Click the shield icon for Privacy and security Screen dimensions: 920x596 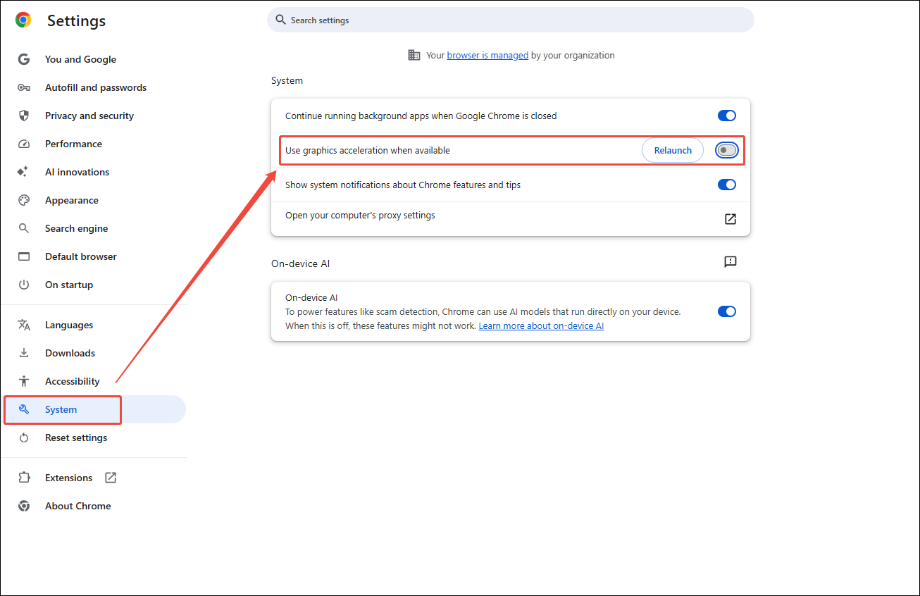[24, 116]
